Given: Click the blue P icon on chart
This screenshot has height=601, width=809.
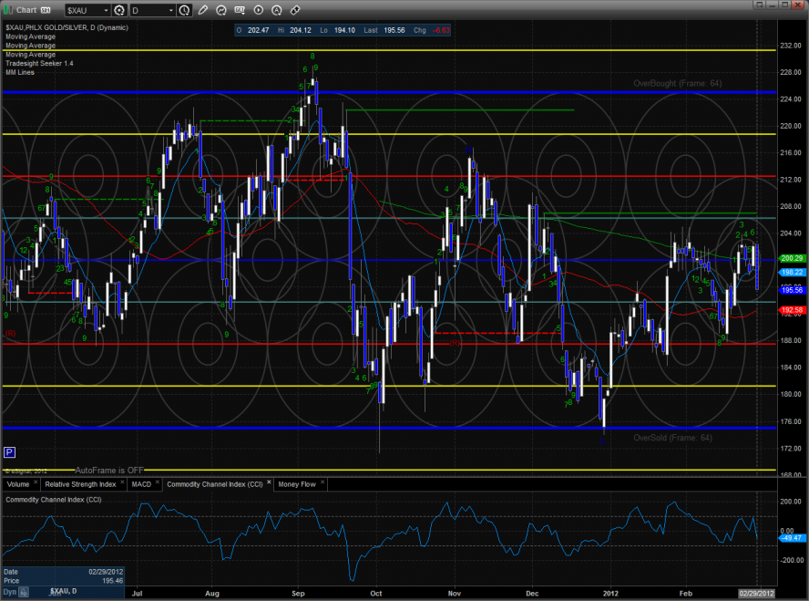Looking at the screenshot, I should (9, 452).
